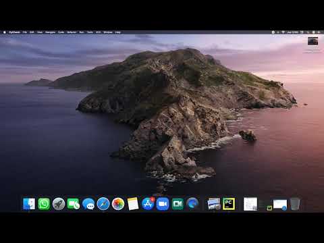The image size is (324, 243).
Task: Open the VCS menu
Action: (99, 32)
